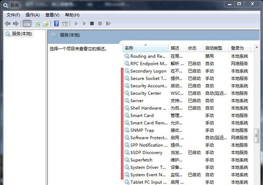Click the gear icon beside Superfetch

point(127,160)
